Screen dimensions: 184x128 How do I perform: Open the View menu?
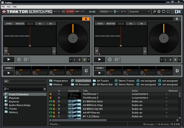click(x=9, y=6)
